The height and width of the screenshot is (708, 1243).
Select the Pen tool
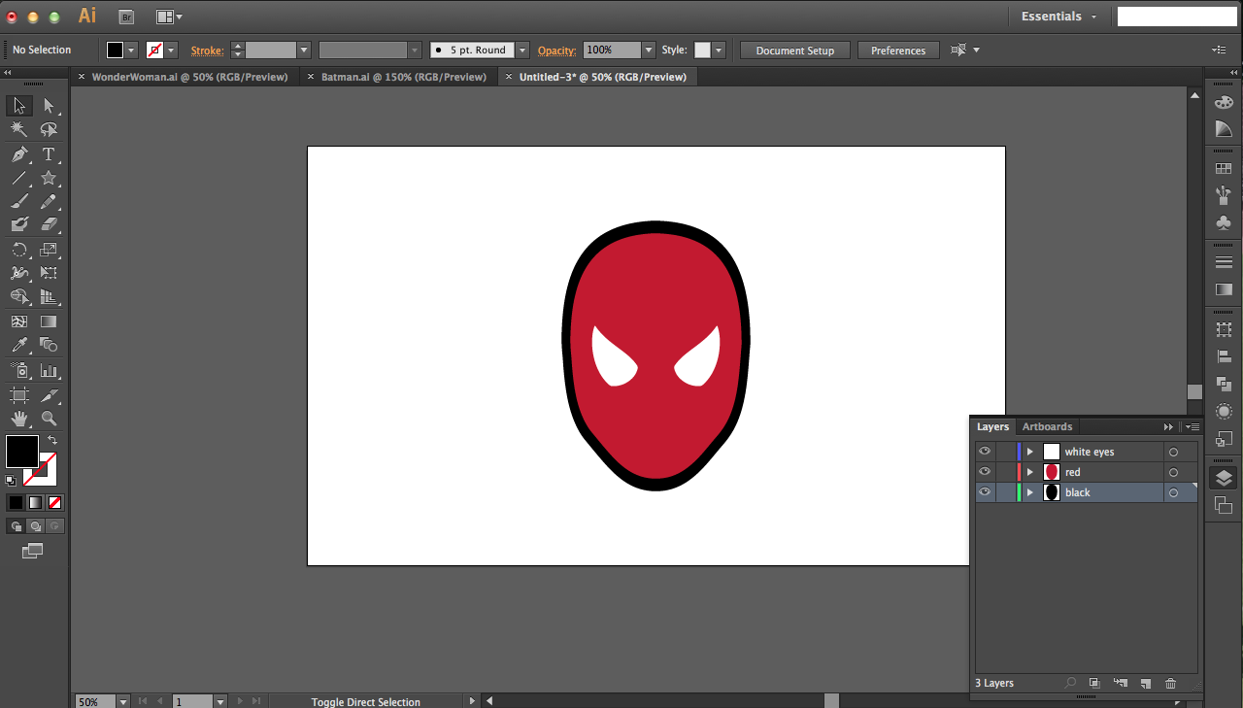point(19,154)
